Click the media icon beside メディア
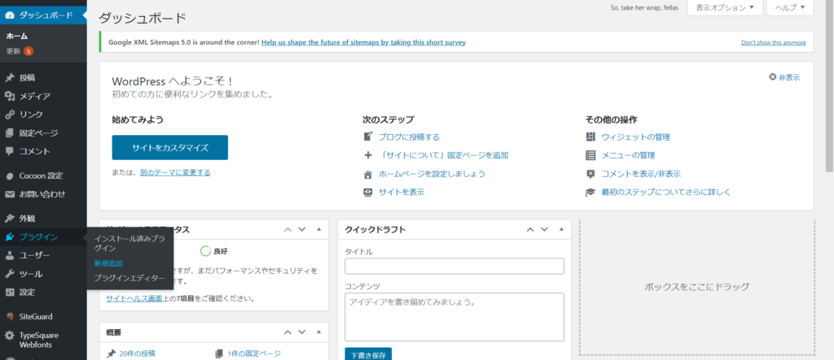This screenshot has width=834, height=360. 9,96
